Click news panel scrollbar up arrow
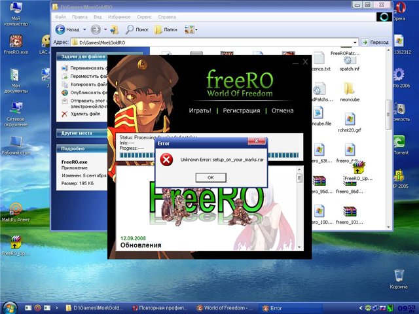This screenshot has height=314, width=419. [299, 169]
